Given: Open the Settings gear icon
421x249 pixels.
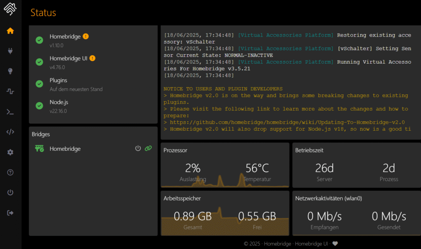Looking at the screenshot, I should [10, 152].
